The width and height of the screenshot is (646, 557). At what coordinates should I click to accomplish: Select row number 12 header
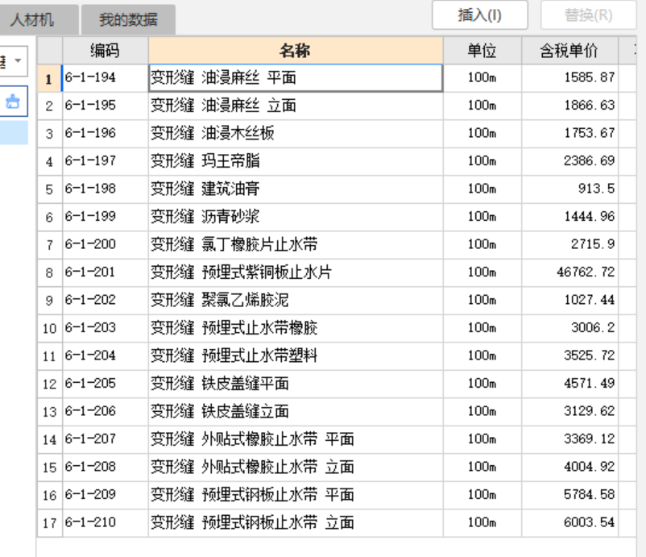point(49,384)
